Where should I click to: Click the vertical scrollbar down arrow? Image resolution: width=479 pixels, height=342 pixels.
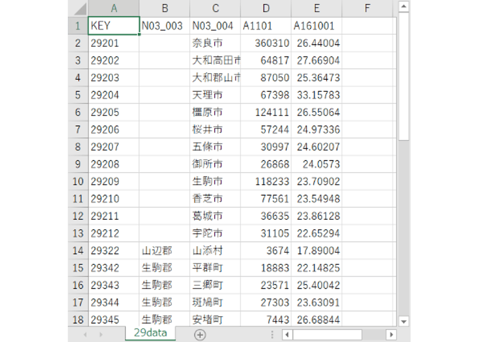click(403, 321)
